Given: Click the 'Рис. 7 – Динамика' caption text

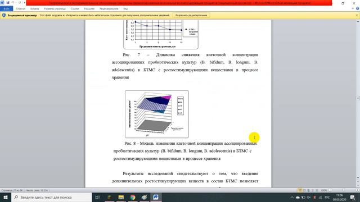Looking at the screenshot, I should click(185, 66).
